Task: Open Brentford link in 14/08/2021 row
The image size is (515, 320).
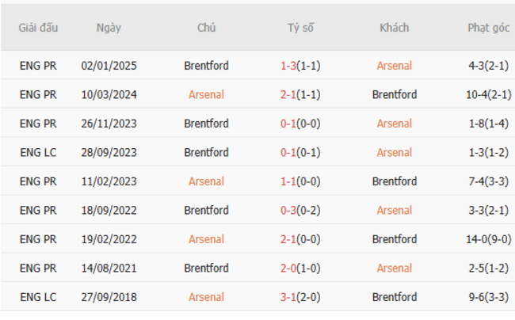Action: point(206,269)
